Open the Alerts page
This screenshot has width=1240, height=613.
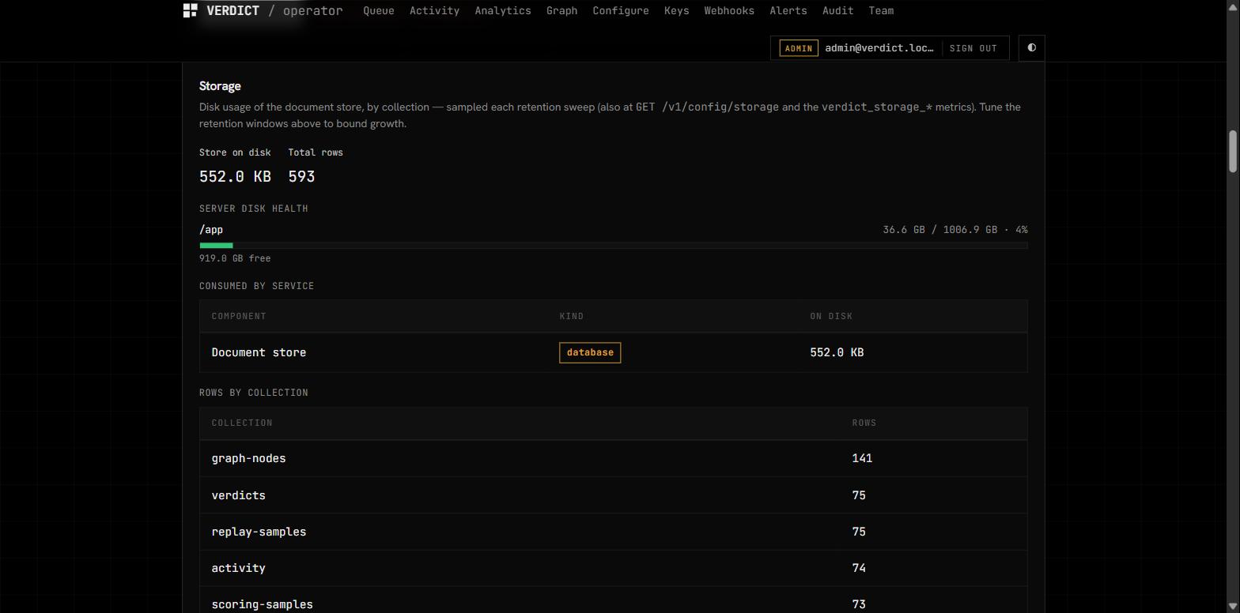tap(788, 11)
